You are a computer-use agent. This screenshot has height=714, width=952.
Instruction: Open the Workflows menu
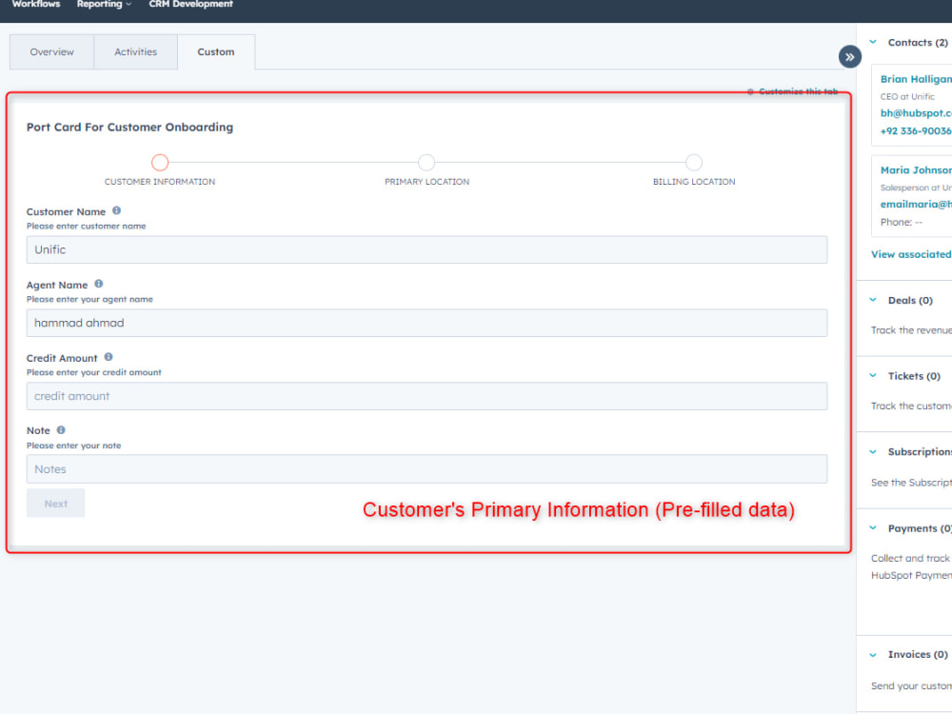click(x=35, y=5)
